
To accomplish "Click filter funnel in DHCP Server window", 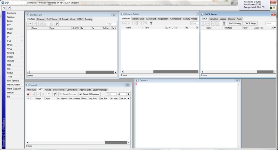I will coord(224,23).
